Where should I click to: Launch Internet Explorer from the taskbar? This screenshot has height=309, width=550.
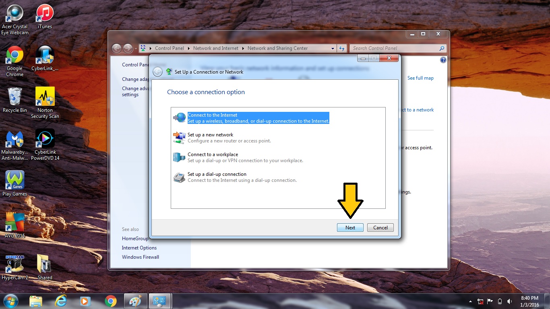[61, 301]
